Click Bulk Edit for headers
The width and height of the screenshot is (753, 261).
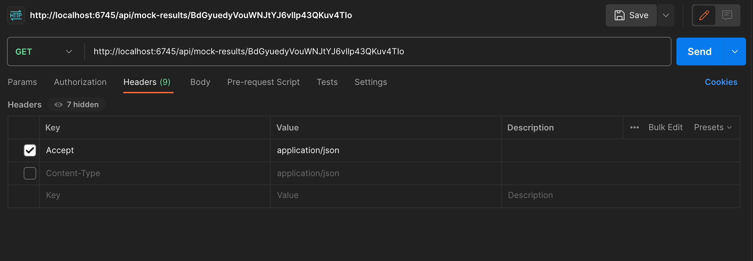665,127
